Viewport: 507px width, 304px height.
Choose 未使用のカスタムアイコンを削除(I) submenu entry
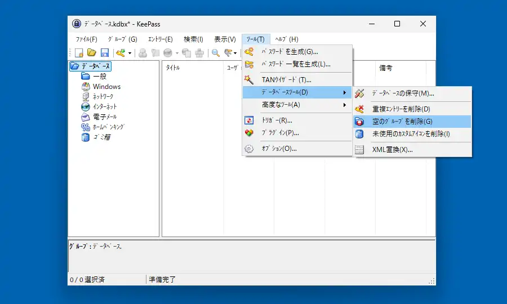(412, 134)
